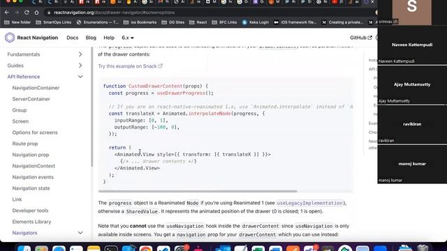Close the active browser tab
Image resolution: width=447 pixels, height=251 pixels.
[x=372, y=1]
